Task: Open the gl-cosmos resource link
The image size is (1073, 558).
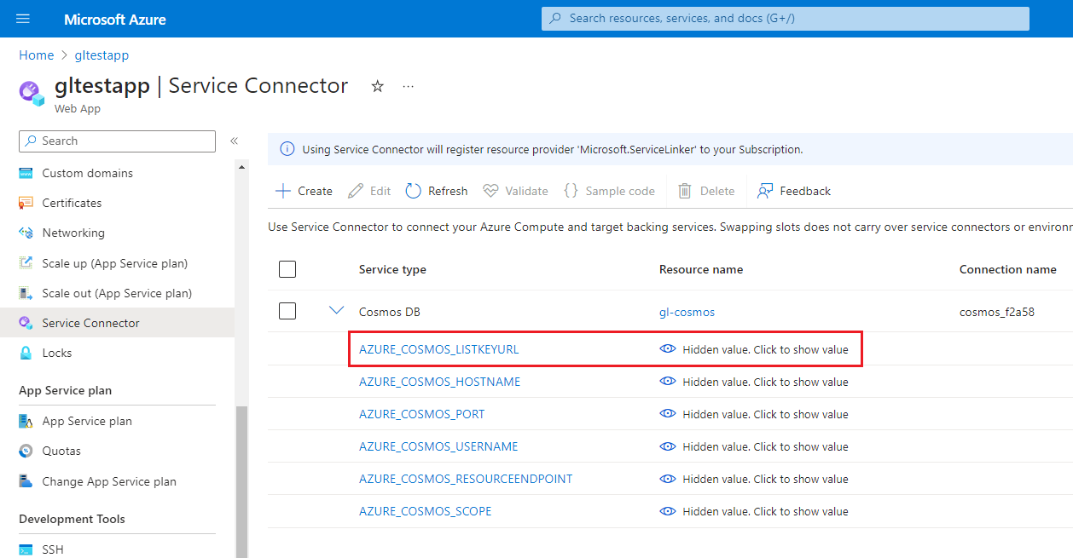Action: point(687,312)
